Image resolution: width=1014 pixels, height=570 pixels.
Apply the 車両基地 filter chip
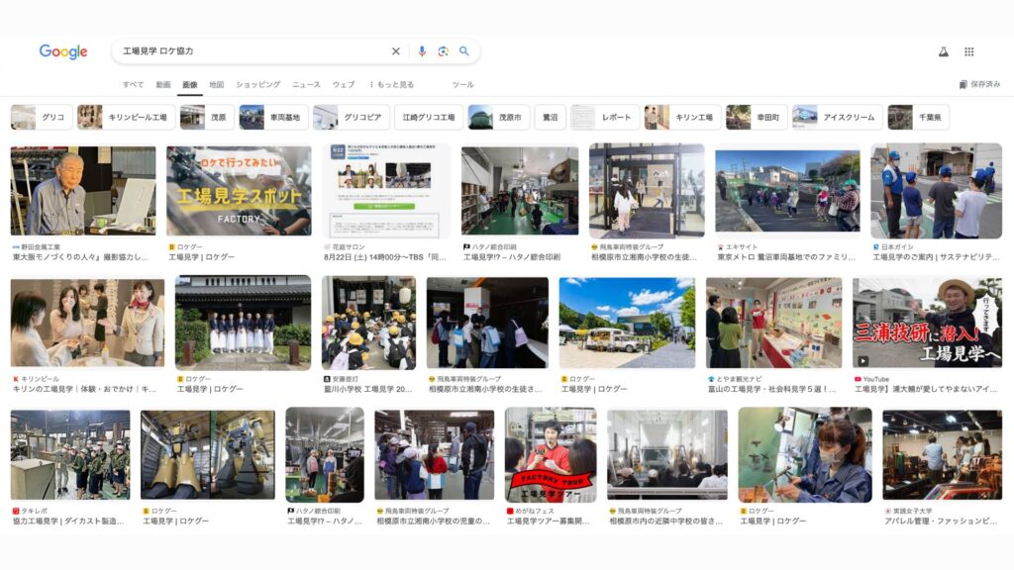click(x=273, y=118)
